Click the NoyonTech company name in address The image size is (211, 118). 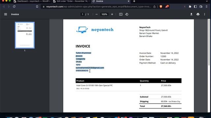tap(145, 27)
